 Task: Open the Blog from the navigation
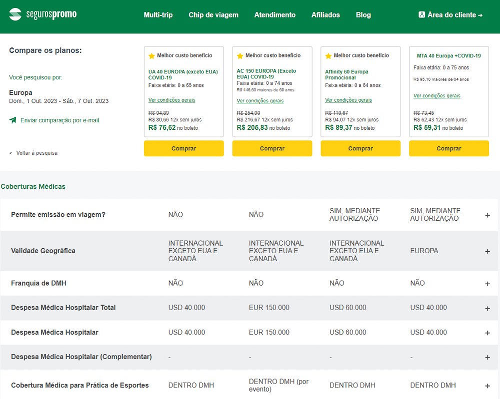(x=363, y=15)
